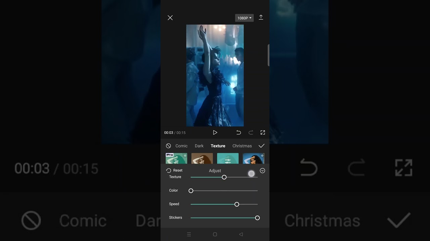The width and height of the screenshot is (430, 241).
Task: Play the video preview
Action: tap(215, 133)
